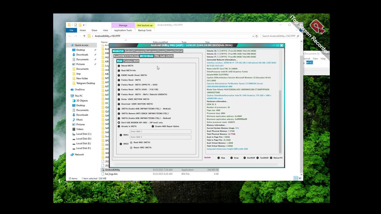This screenshot has height=214, width=381.
Task: Click Local Disk (E:) drive icon
Action: (x=74, y=144)
